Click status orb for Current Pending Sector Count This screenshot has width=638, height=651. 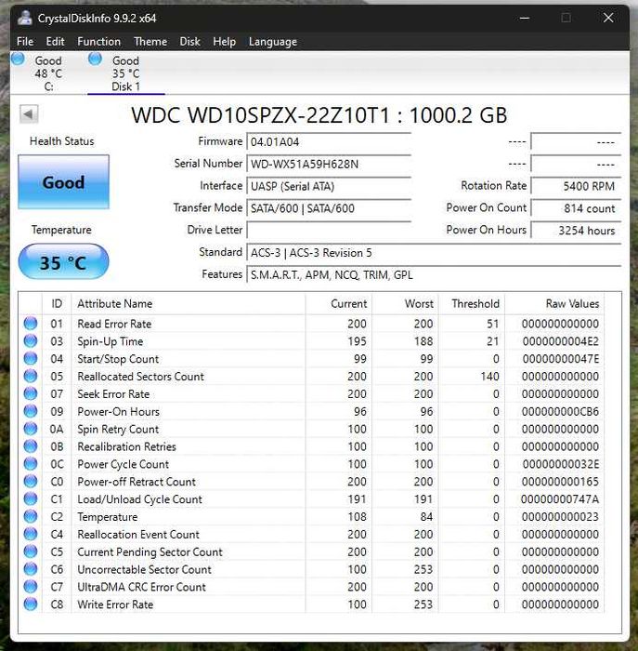point(31,551)
